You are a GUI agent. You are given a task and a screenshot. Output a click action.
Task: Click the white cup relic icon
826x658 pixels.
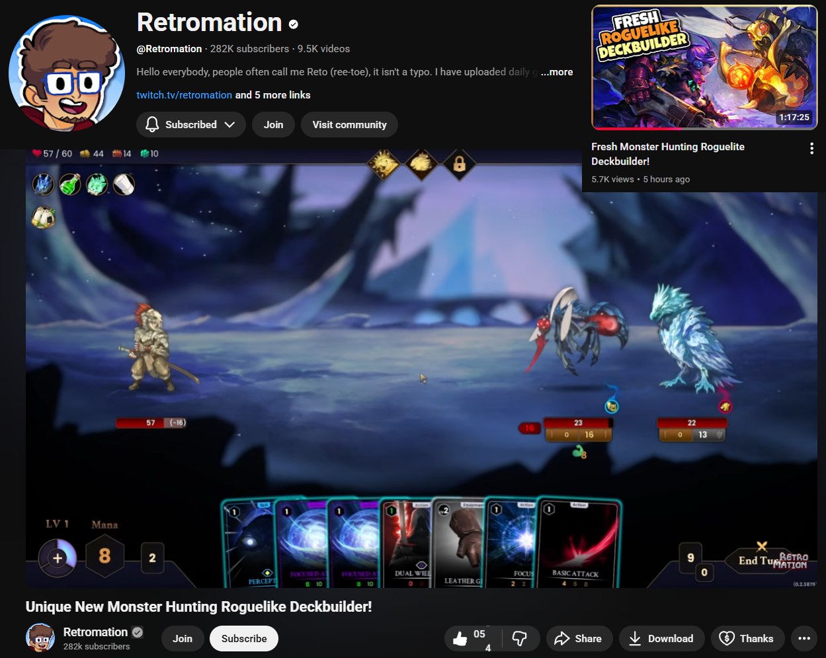pos(124,184)
